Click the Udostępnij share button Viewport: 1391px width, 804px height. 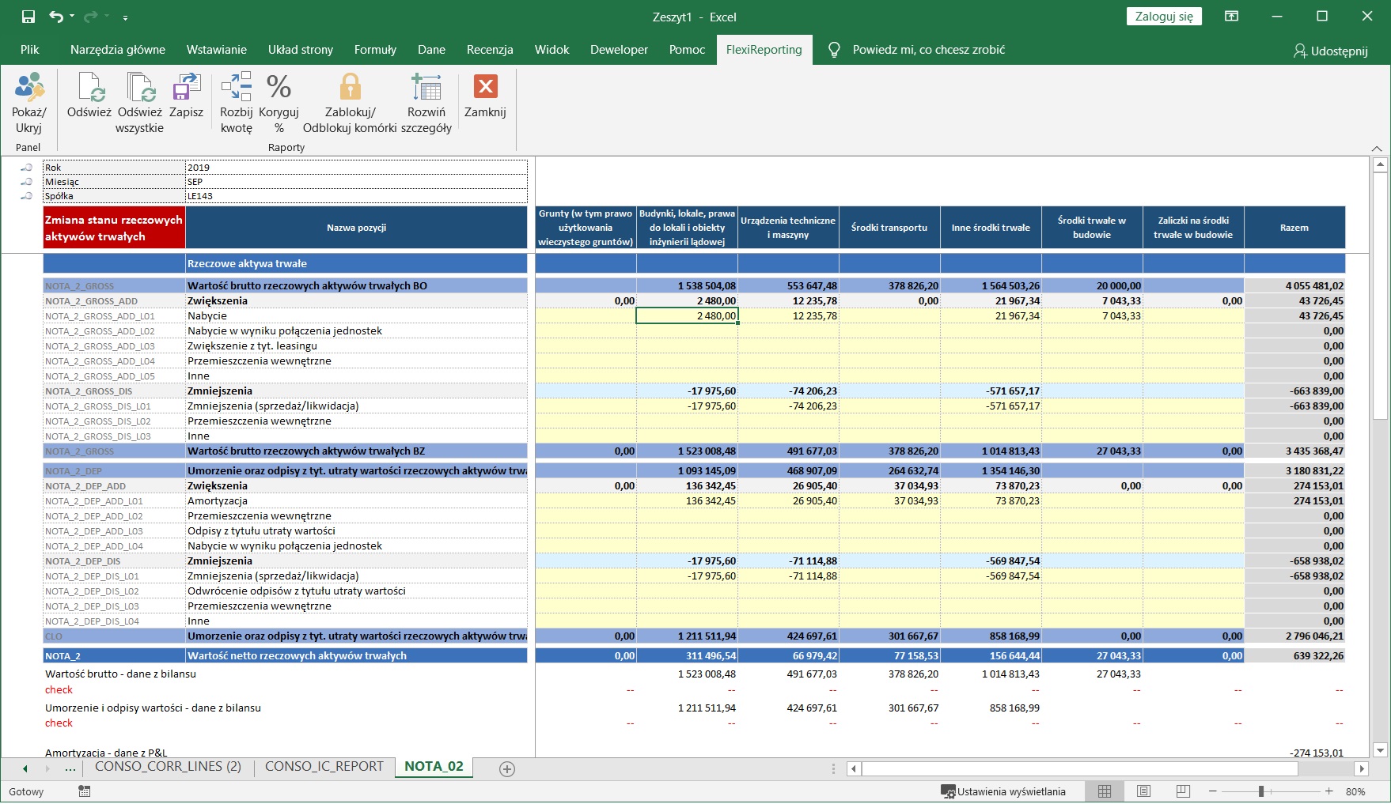coord(1330,51)
